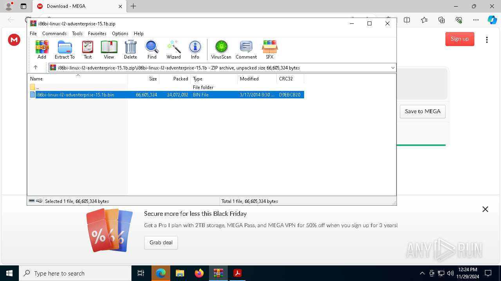
Task: Click the taskbar search box
Action: 75,273
